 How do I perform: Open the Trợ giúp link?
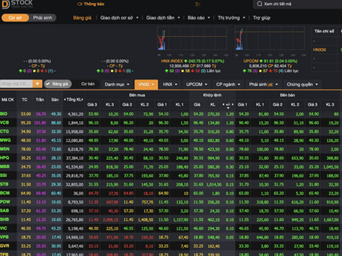pyautogui.click(x=262, y=18)
